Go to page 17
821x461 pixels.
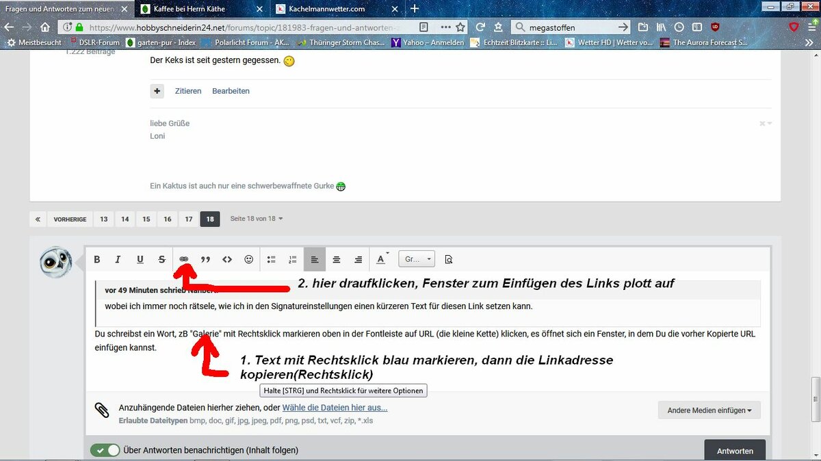[189, 219]
